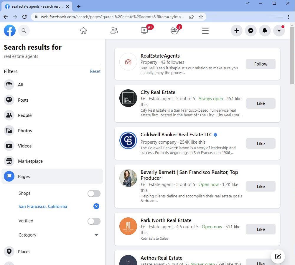Image resolution: width=295 pixels, height=265 pixels.
Task: Open Chrome tab search chevron
Action: point(247,3)
